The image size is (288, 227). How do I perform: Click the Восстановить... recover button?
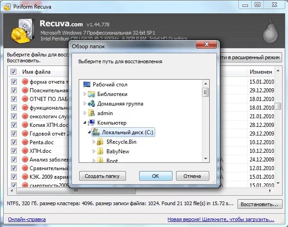pos(259,204)
